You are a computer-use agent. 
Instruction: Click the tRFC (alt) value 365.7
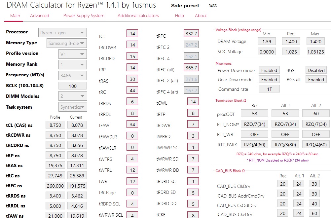[191, 67]
